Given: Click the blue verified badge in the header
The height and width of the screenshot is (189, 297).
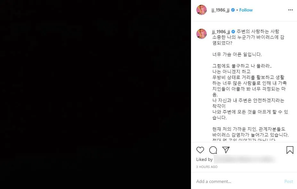Looking at the screenshot, I should pos(233,10).
